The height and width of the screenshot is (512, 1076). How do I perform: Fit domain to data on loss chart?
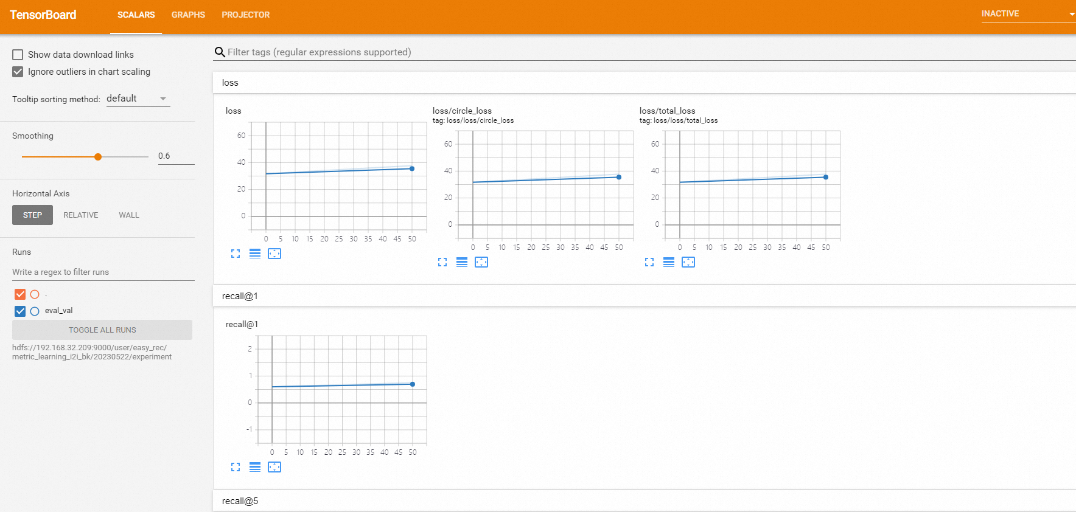(x=274, y=254)
